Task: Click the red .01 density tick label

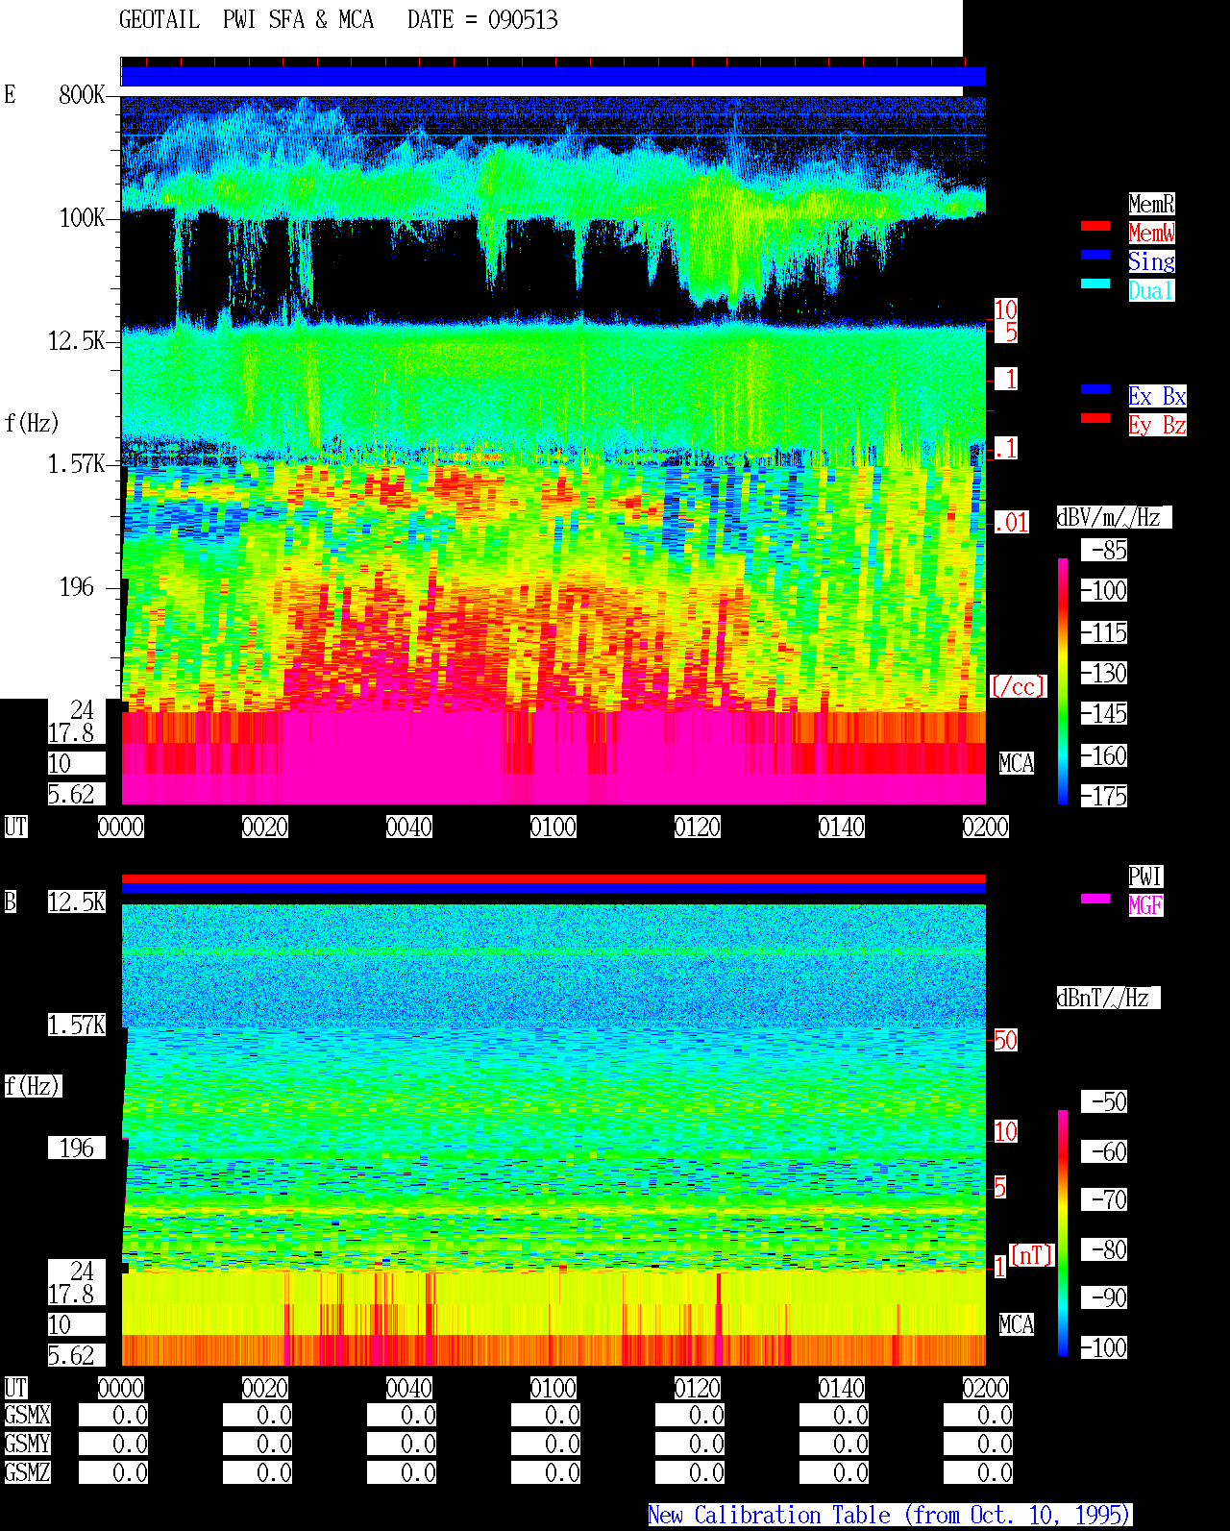Action: [1011, 523]
